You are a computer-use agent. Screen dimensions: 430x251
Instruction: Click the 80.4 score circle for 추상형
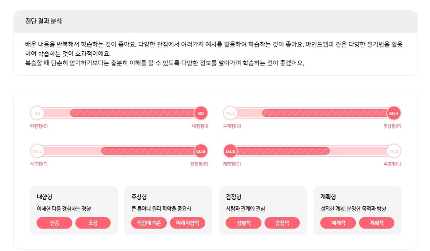click(394, 113)
